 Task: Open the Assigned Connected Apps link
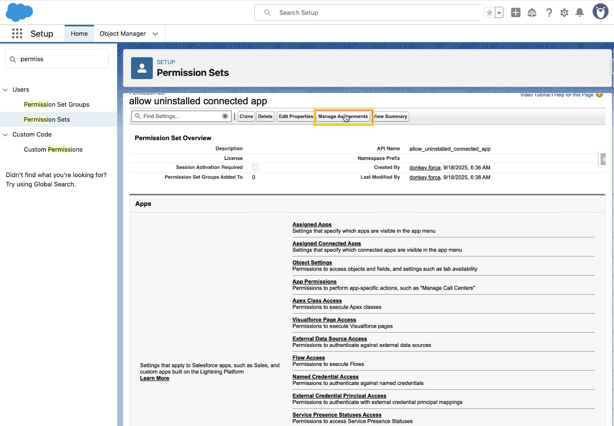(326, 243)
